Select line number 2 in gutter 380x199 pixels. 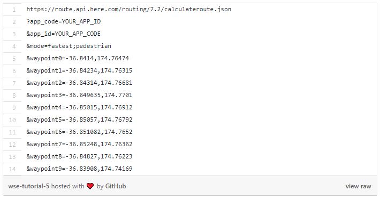click(14, 22)
